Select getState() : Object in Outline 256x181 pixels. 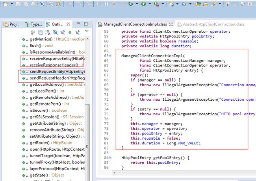pos(43,175)
